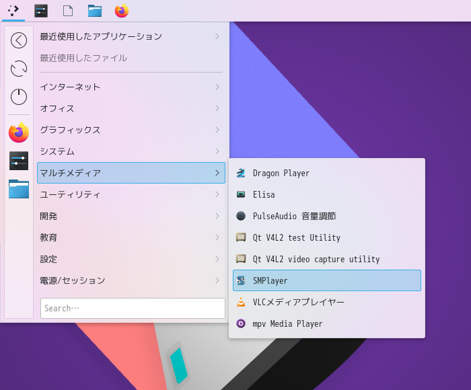Expand the 開発 category arrow

click(217, 216)
